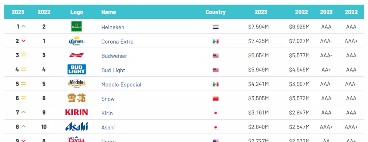Click the Corona Extra logo
The width and height of the screenshot is (368, 142).
pyautogui.click(x=76, y=41)
